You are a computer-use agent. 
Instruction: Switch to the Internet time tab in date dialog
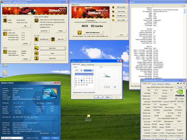(x=90, y=65)
